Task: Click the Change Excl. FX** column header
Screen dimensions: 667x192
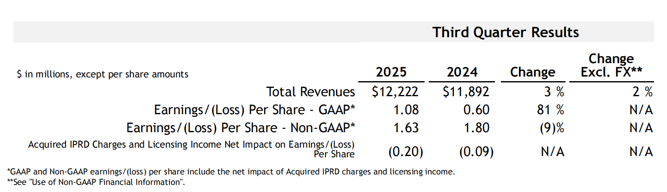Action: coord(611,65)
